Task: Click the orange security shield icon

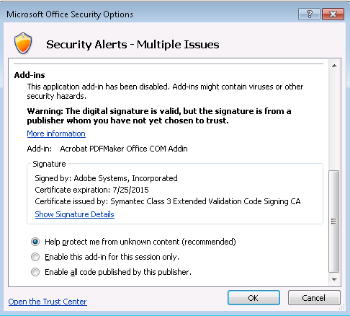Action: pyautogui.click(x=23, y=43)
